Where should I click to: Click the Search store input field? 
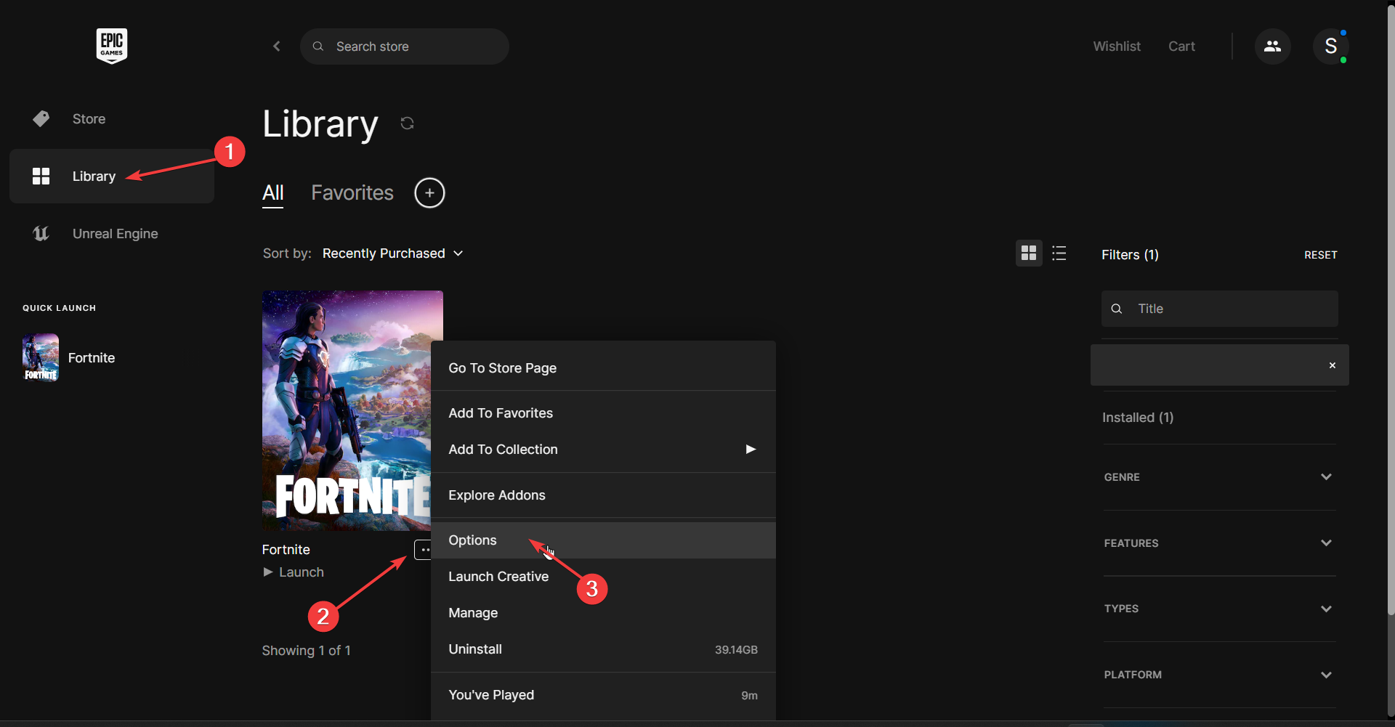pos(405,46)
